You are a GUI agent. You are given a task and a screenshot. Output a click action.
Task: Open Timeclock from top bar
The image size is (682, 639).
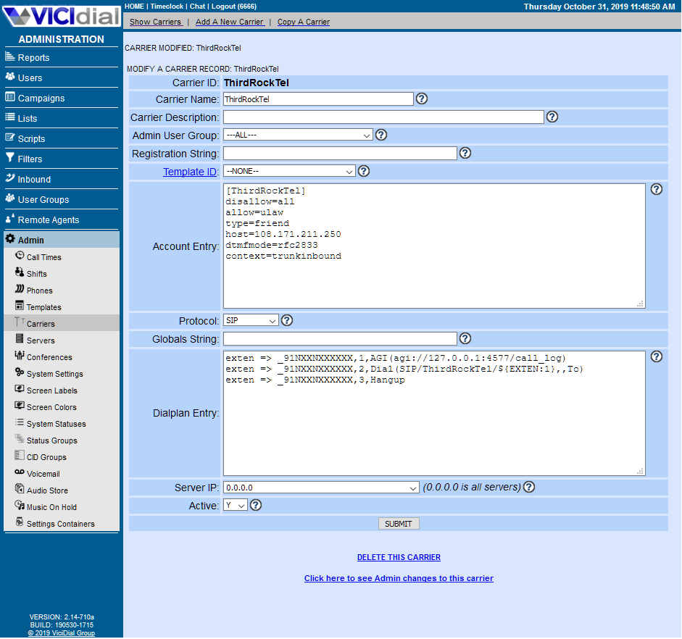[167, 7]
